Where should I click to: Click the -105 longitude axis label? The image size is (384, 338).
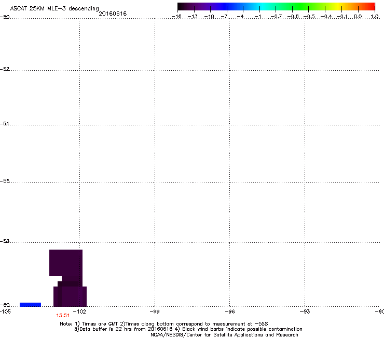pos(5,311)
